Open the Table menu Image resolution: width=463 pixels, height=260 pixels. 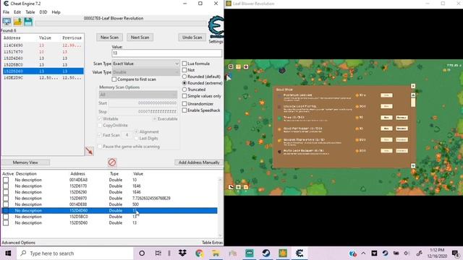pyautogui.click(x=30, y=12)
